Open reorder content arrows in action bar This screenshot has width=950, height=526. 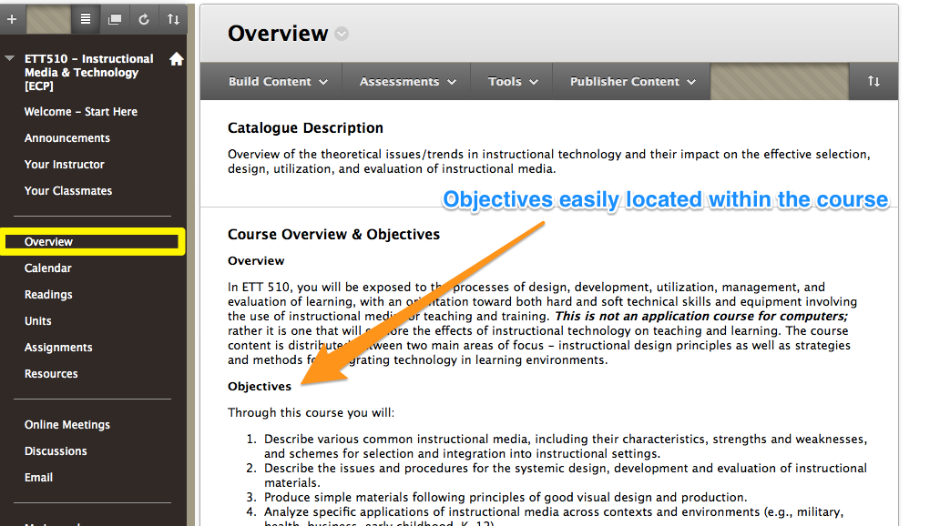pos(873,81)
